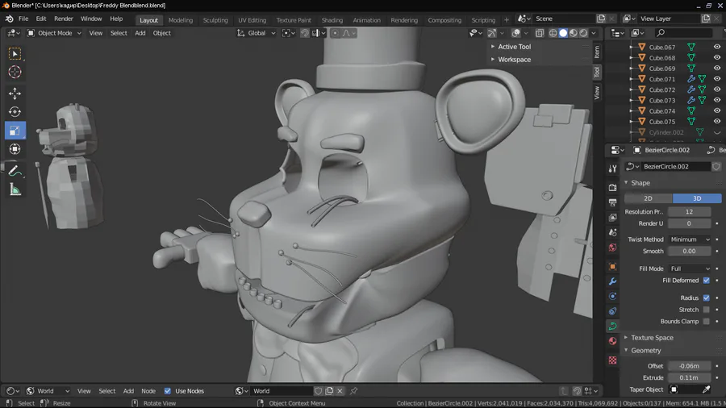The height and width of the screenshot is (408, 726).
Task: Open the node editor Node menu
Action: (148, 391)
